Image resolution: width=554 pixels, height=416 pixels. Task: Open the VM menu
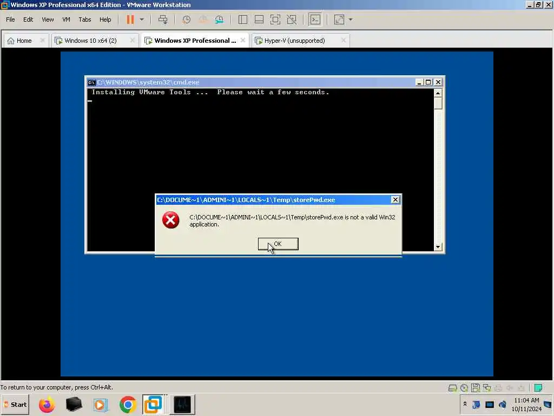tap(66, 19)
